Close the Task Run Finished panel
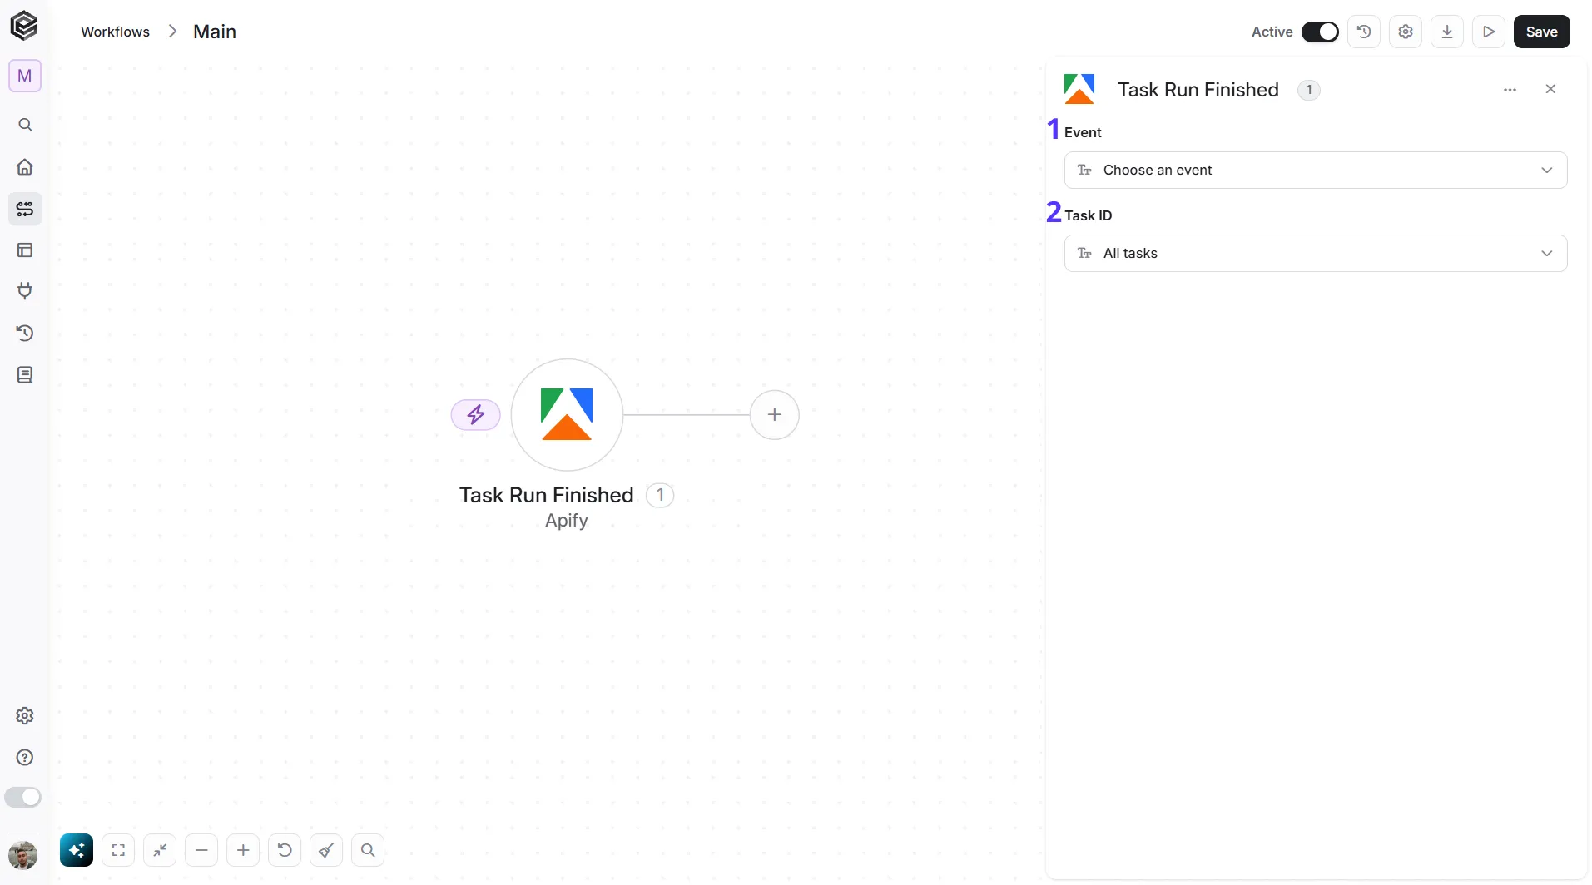This screenshot has height=885, width=1592. pos(1550,89)
